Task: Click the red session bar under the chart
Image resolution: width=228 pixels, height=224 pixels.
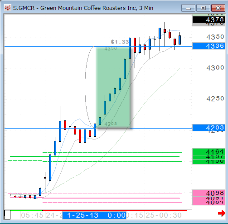Action: [115, 210]
